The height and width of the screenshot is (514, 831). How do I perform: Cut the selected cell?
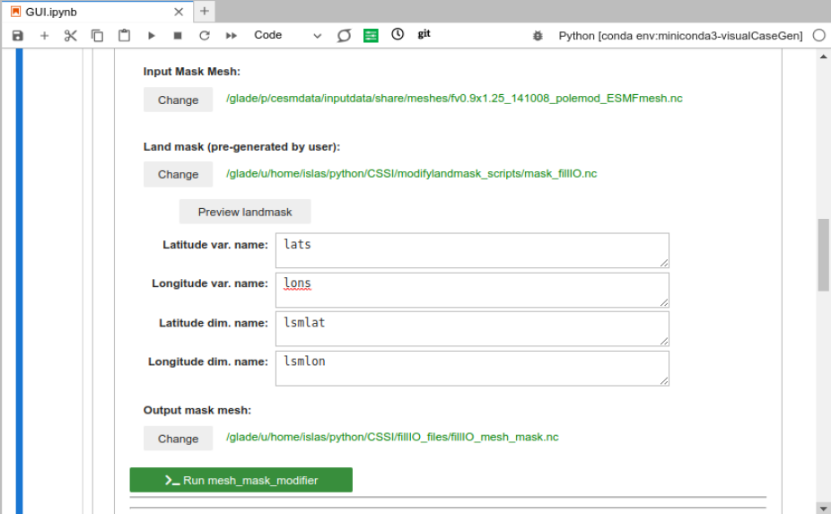(71, 36)
